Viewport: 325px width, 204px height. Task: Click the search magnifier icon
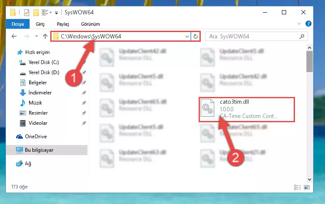point(302,36)
